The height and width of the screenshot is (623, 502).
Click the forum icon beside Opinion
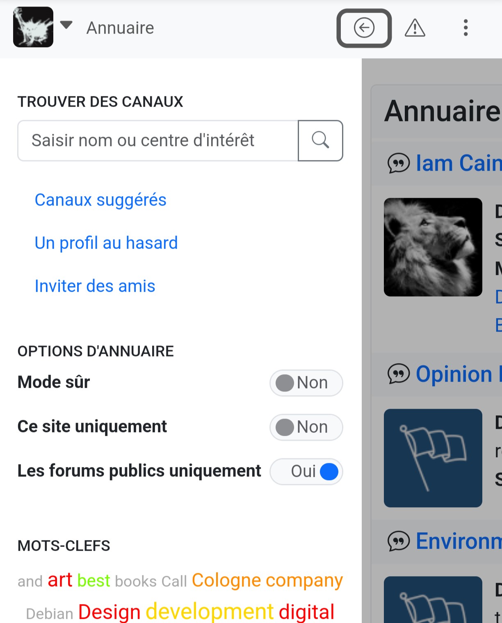[x=398, y=374]
